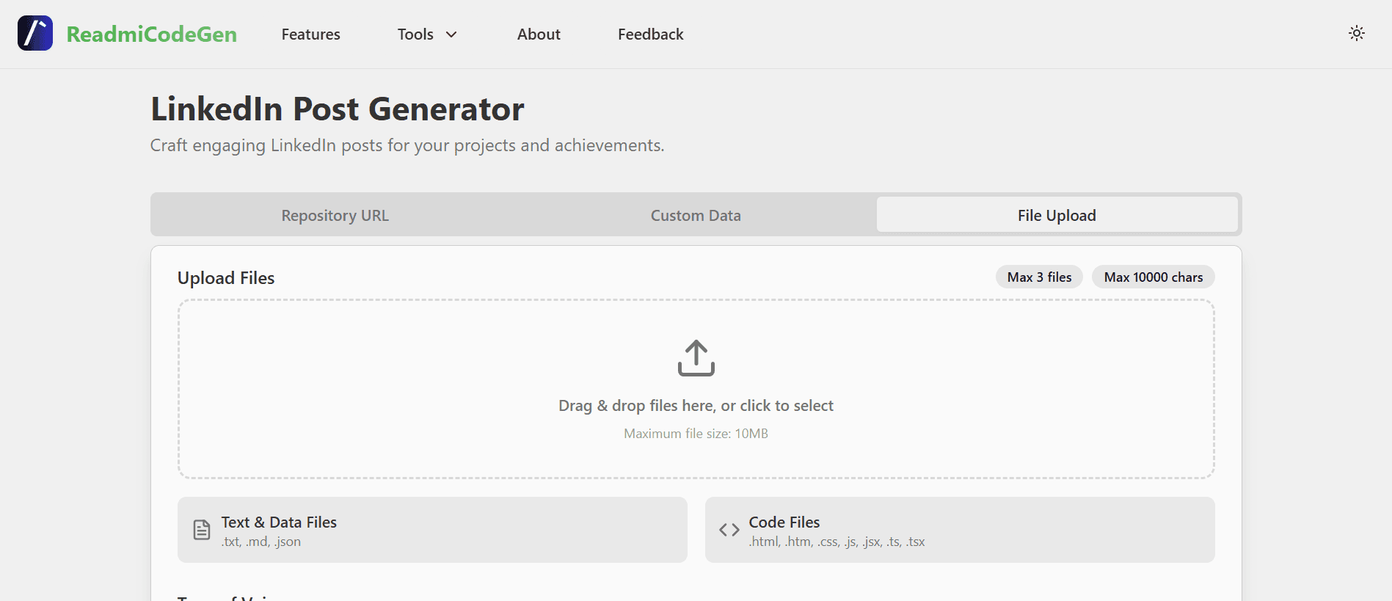Viewport: 1392px width, 601px height.
Task: Open the Features nav link
Action: pyautogui.click(x=310, y=34)
